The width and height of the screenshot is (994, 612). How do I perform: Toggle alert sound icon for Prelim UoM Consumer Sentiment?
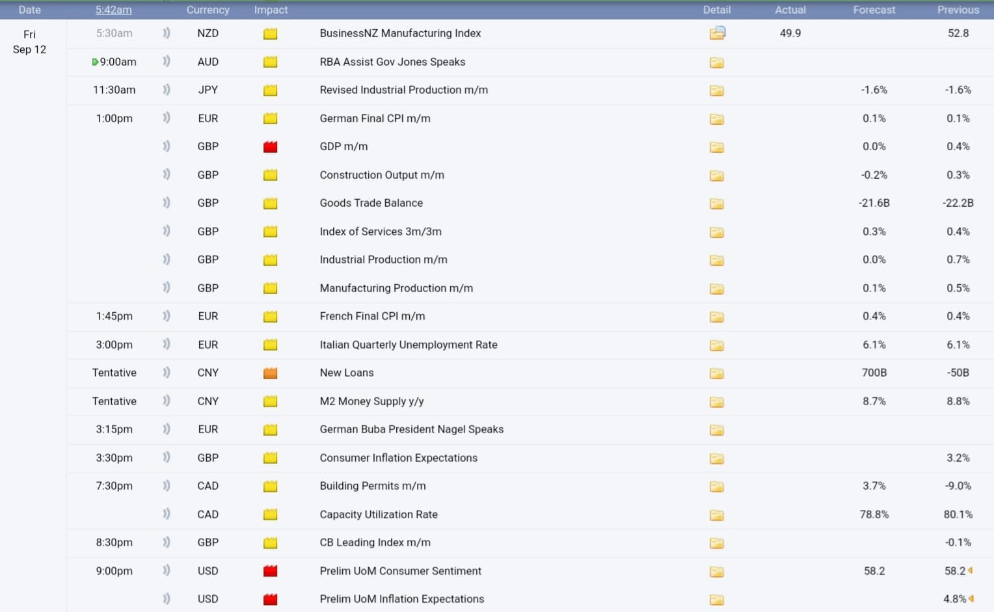click(167, 570)
